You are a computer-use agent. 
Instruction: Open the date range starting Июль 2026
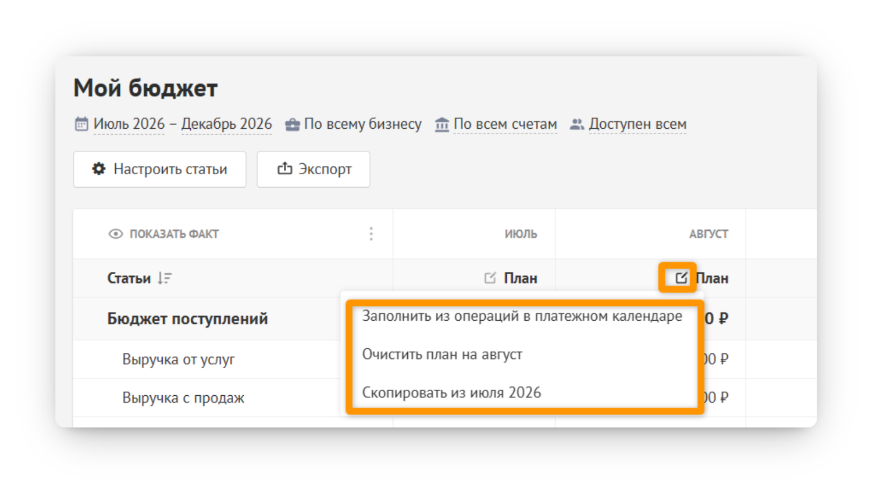pyautogui.click(x=129, y=124)
